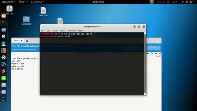Launch Metasploit from the dock
Screen dimensions: 197x111
[3, 36]
